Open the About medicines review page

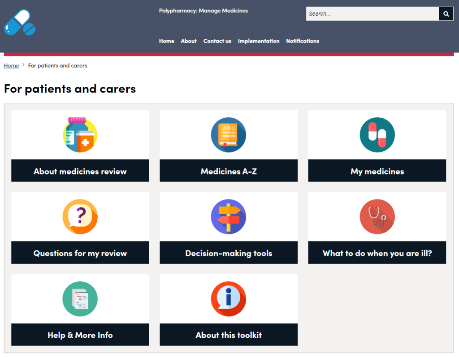pos(80,170)
